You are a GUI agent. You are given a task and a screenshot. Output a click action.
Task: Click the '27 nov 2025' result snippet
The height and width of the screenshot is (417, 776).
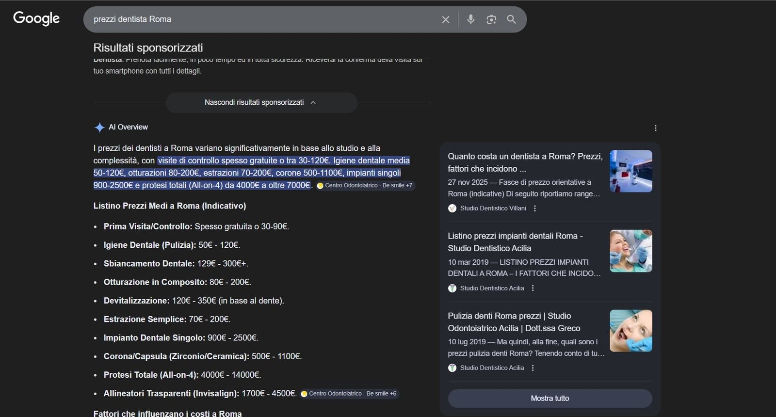[x=524, y=188]
